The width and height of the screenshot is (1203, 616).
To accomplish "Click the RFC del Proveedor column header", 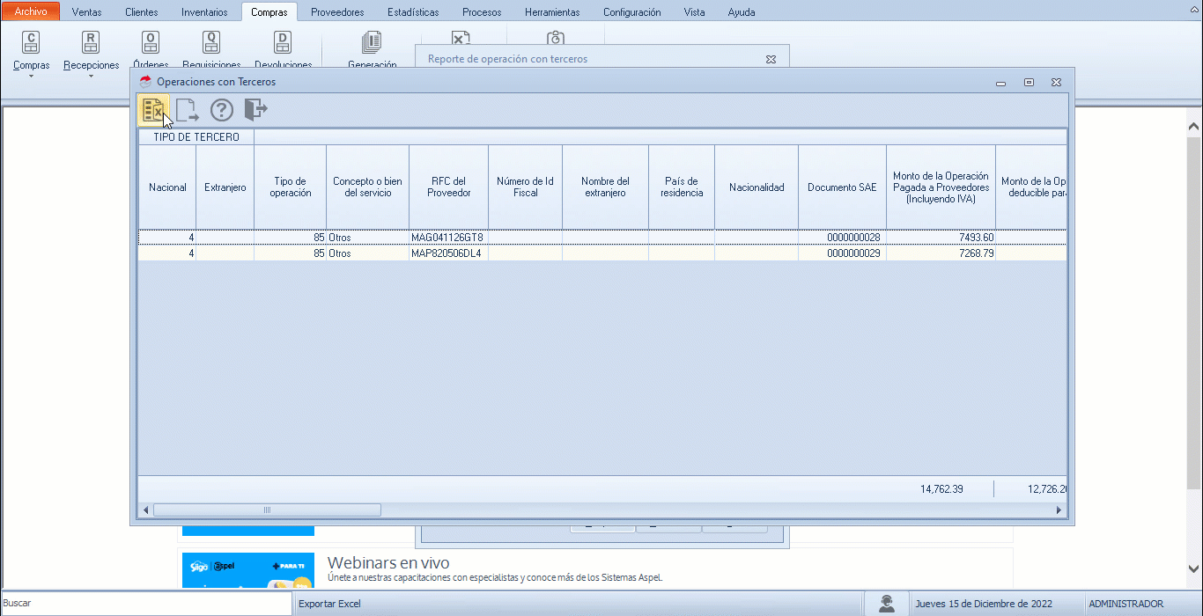I will (x=448, y=187).
